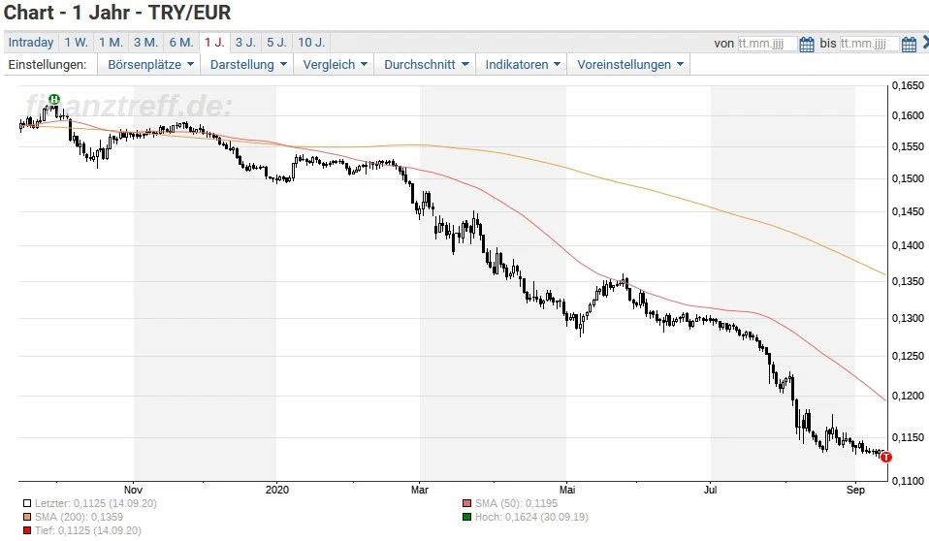
Task: Click the 0,1350 price axis label
Action: (909, 281)
